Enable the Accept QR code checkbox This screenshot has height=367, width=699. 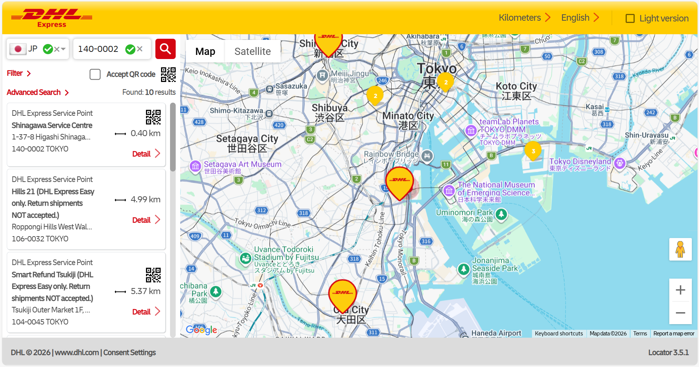[95, 74]
